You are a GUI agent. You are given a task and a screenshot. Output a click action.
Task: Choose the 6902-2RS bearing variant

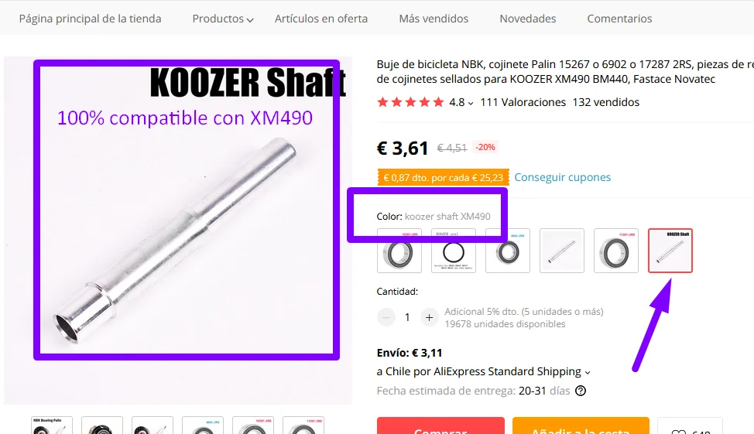click(x=508, y=251)
